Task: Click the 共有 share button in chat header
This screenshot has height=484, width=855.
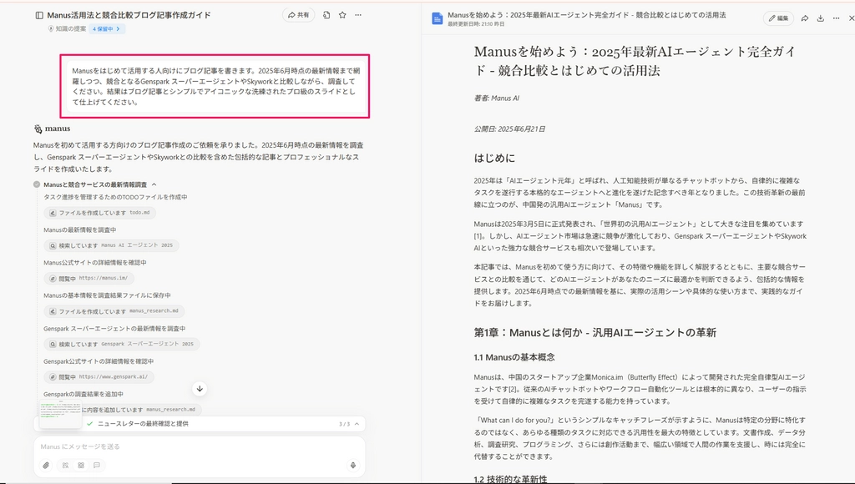Action: coord(298,15)
